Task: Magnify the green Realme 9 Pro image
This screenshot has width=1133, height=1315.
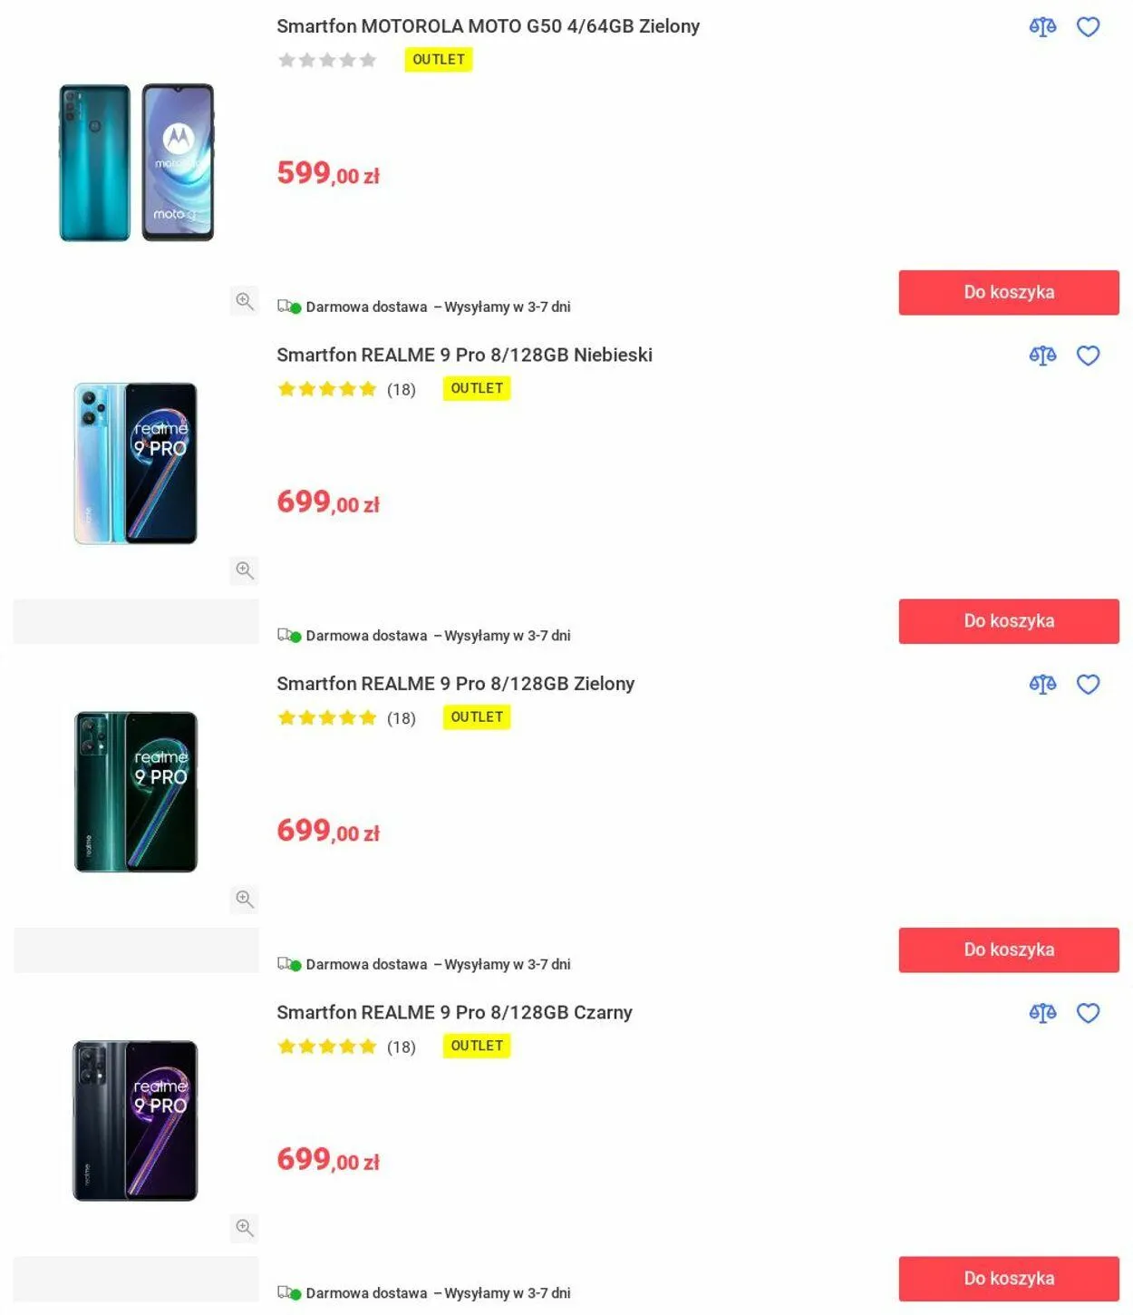Action: (x=244, y=899)
